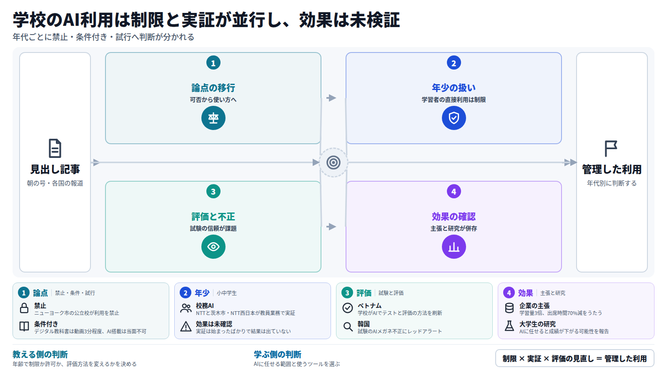Click the text ニューヨーク市の公立校が利用を禁止
This screenshot has width=667, height=375.
coord(77,313)
